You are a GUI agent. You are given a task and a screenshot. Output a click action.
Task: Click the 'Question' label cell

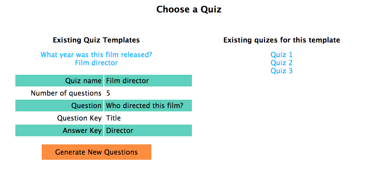click(x=59, y=106)
